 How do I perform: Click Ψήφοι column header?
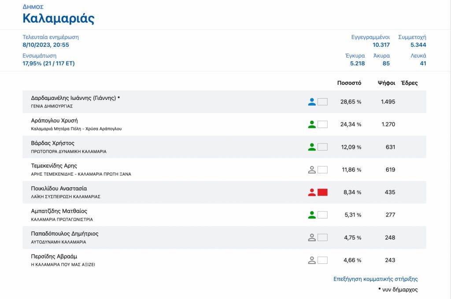click(x=386, y=83)
